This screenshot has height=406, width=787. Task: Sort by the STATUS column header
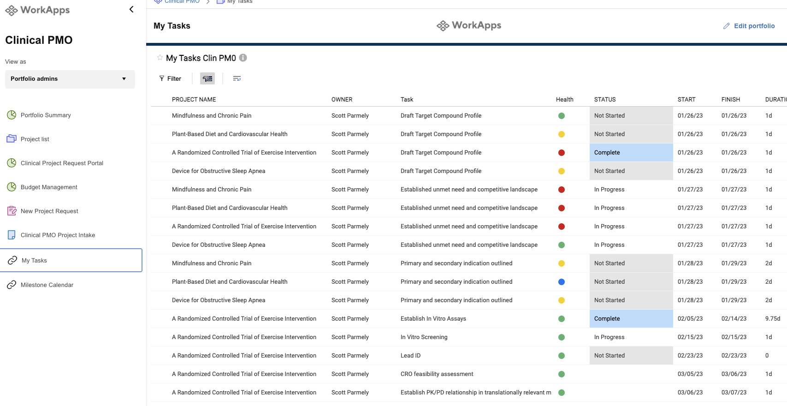[604, 99]
